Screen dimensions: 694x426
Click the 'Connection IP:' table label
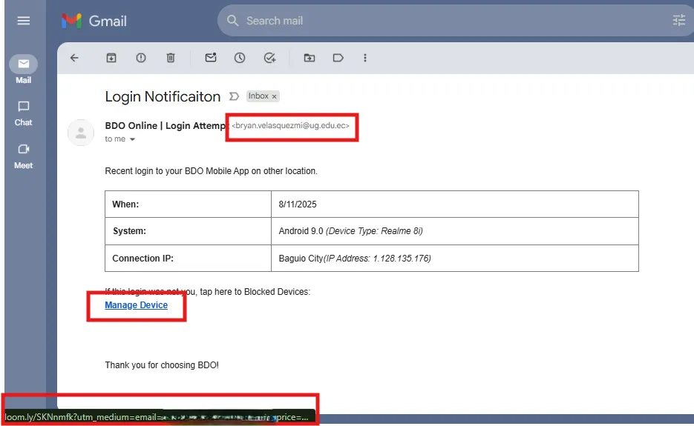(143, 258)
